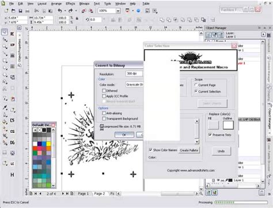
Task: Open the application launcher dropdown arrow
Action: tap(132, 11)
